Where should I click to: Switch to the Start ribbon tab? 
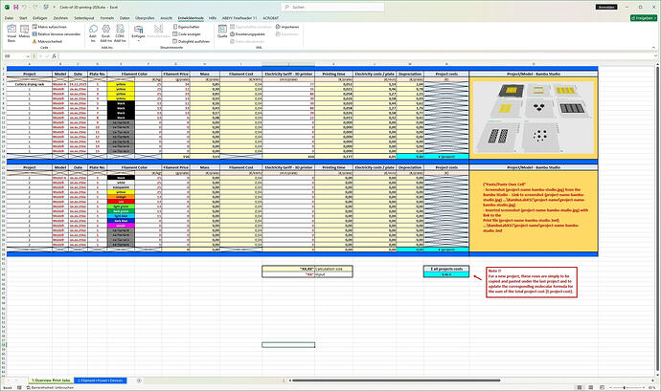tap(23, 18)
